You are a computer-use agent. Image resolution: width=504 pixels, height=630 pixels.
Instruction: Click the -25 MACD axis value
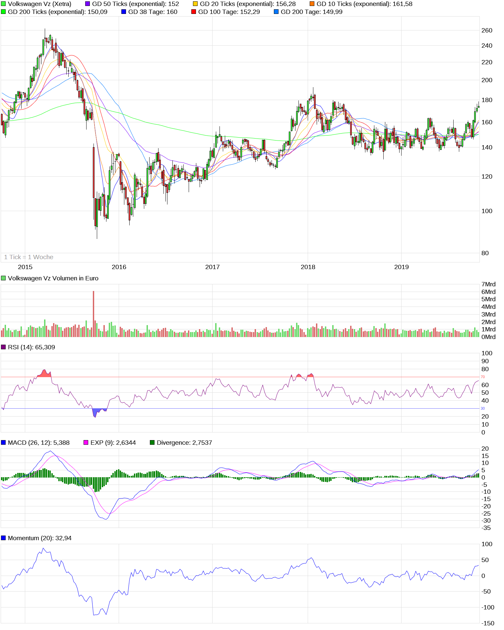click(x=486, y=514)
